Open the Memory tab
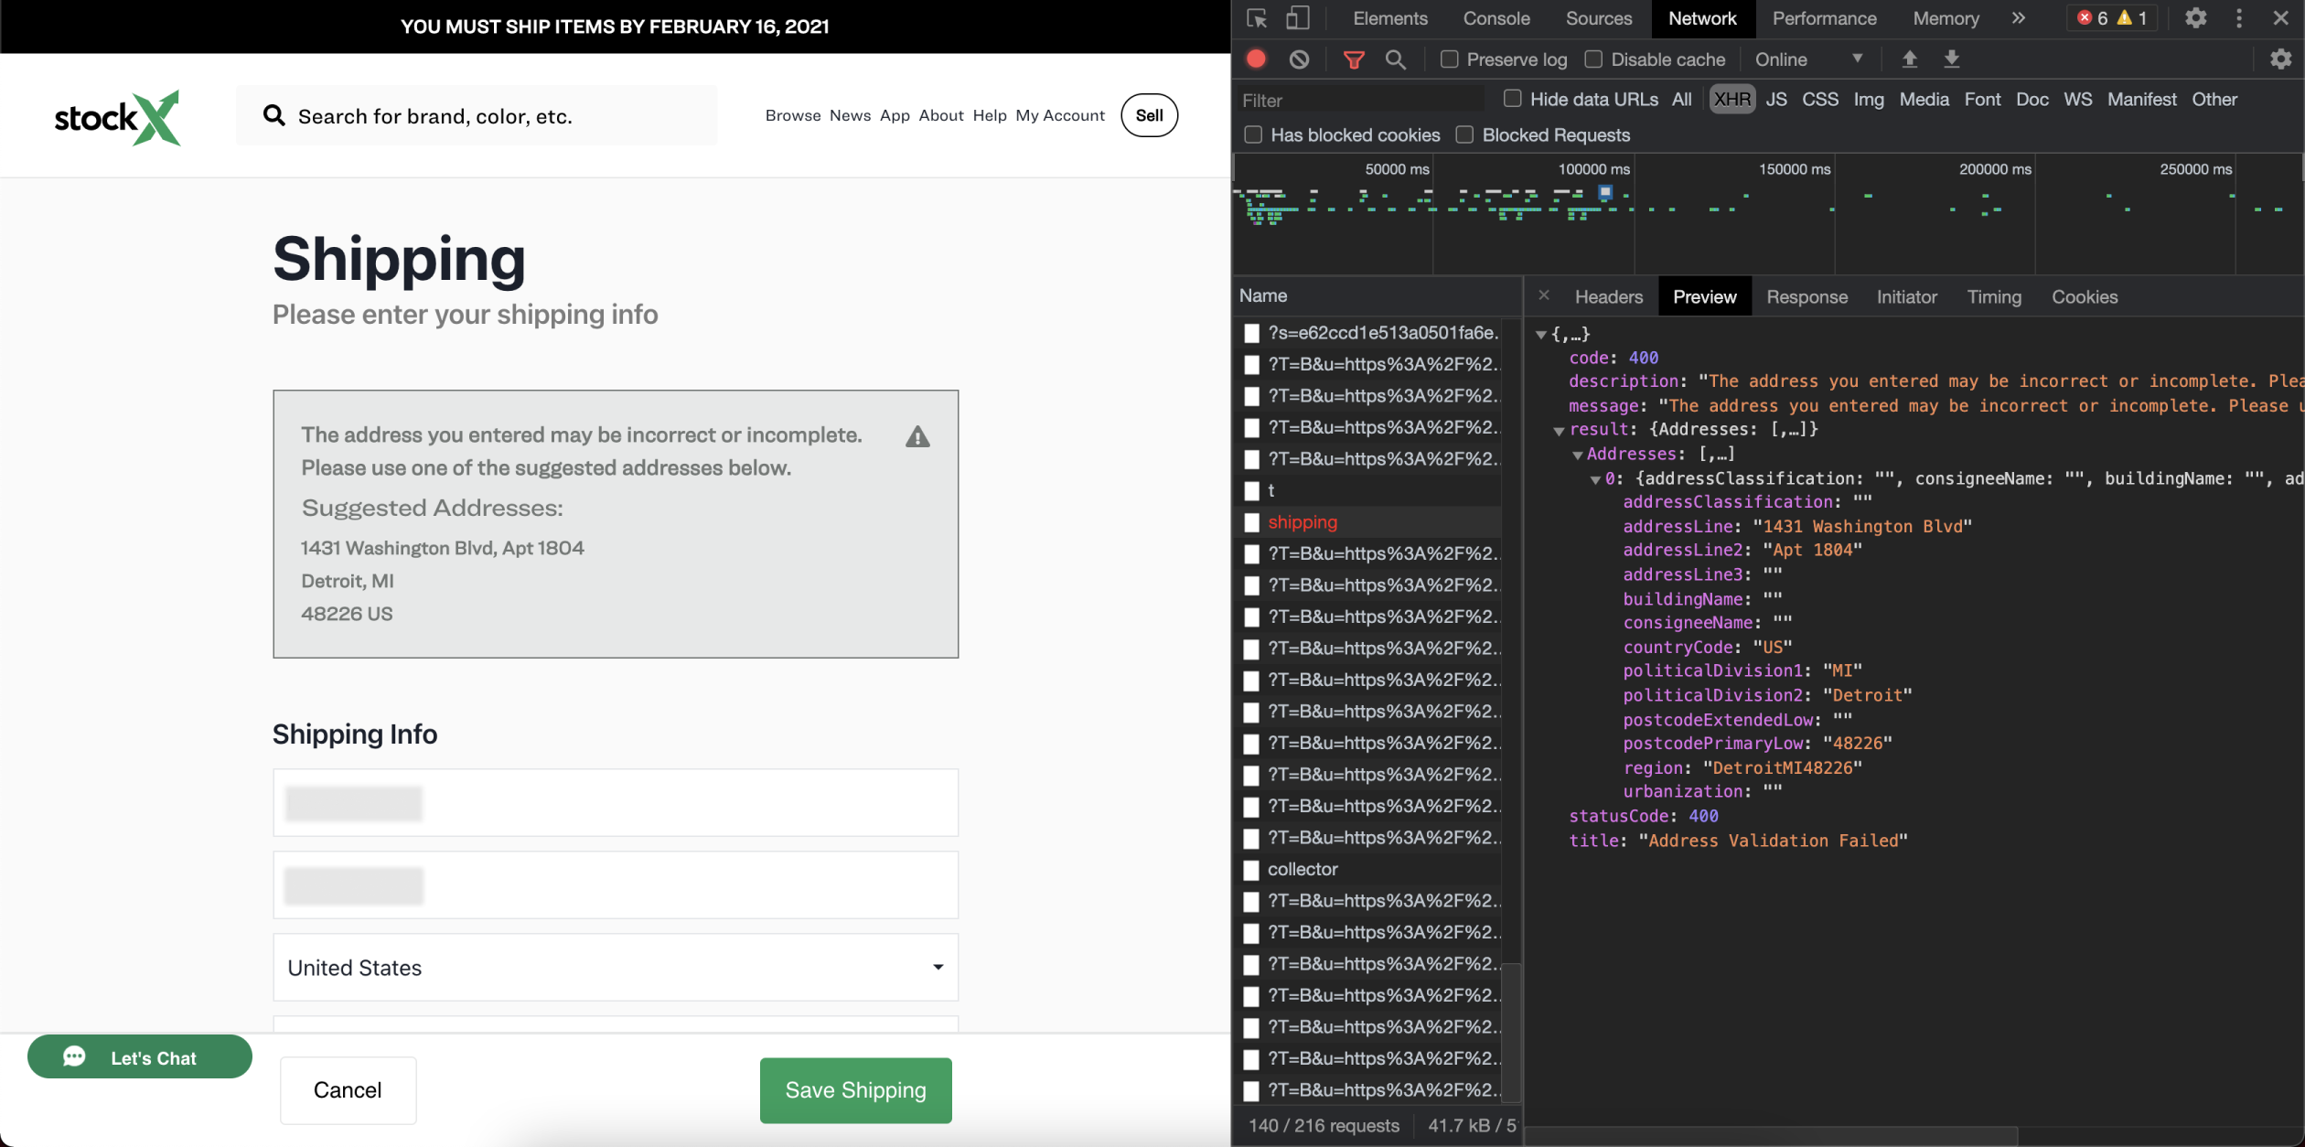 point(1946,18)
